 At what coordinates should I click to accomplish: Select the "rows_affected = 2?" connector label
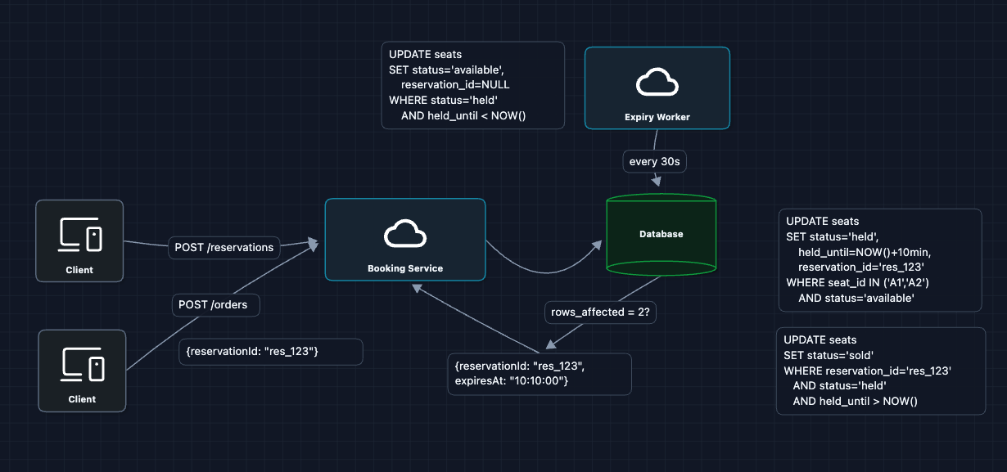pos(600,312)
